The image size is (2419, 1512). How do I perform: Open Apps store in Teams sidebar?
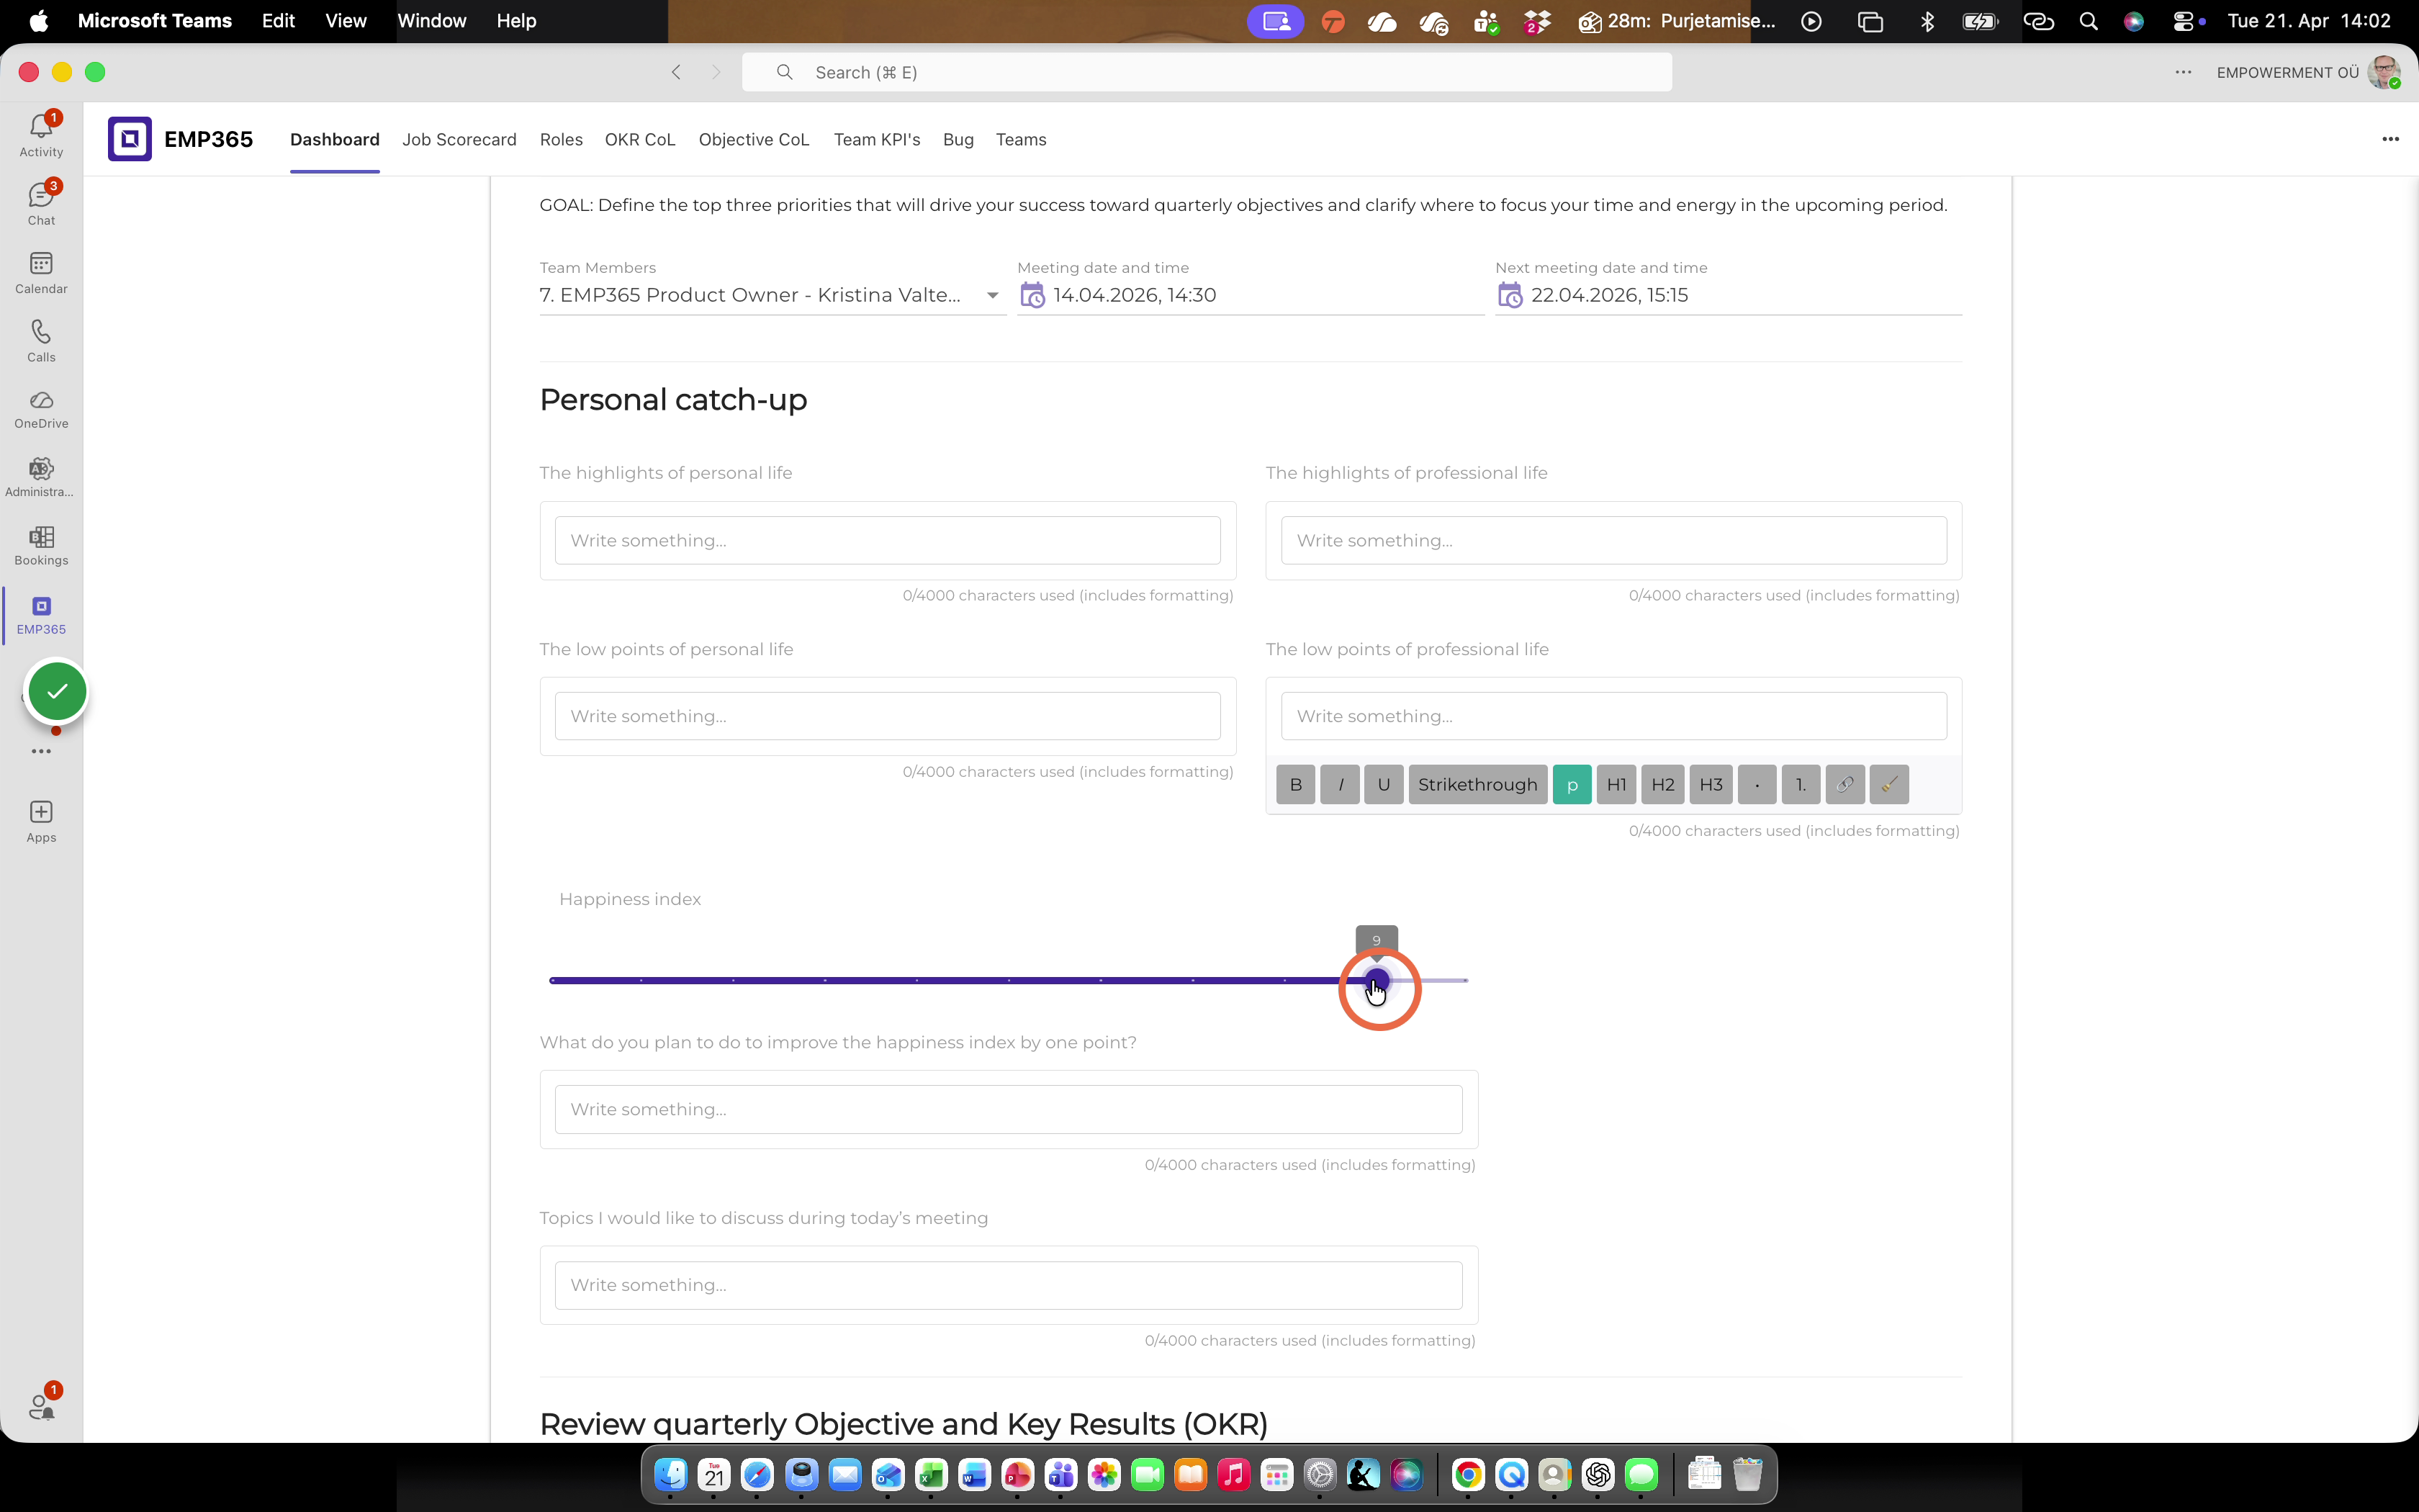(41, 822)
